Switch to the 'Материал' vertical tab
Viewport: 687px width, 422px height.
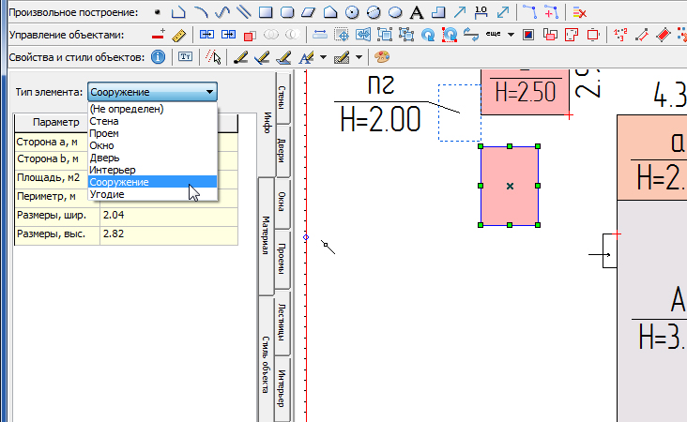coord(266,237)
